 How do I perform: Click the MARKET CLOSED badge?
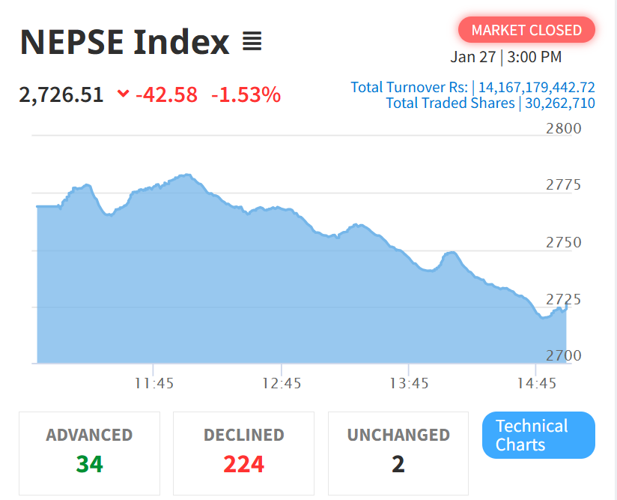point(526,30)
